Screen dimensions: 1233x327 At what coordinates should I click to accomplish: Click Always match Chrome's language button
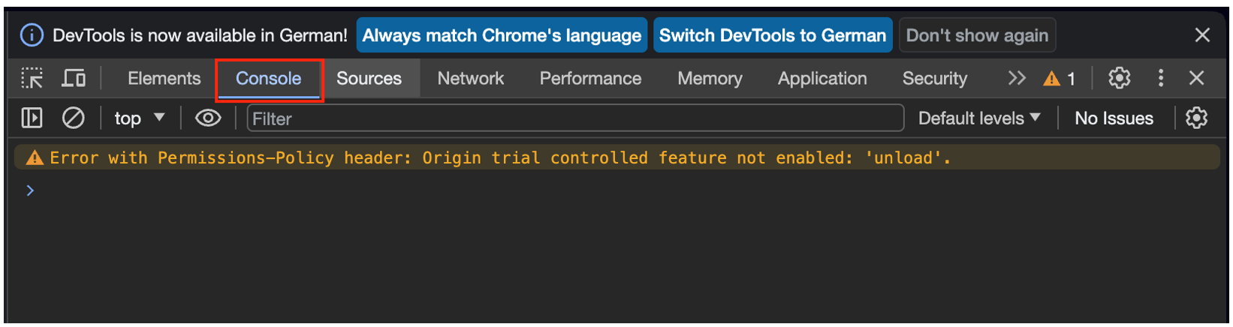tap(502, 35)
